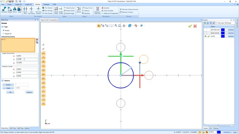Activate the Quick Trim tool
239x134 pixels.
25,10
